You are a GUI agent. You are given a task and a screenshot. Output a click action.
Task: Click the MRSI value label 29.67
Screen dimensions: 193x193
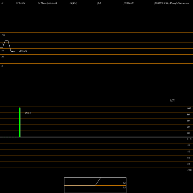(28, 113)
